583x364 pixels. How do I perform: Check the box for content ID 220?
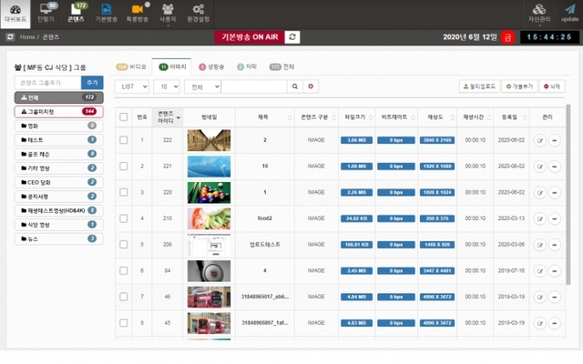coord(124,192)
